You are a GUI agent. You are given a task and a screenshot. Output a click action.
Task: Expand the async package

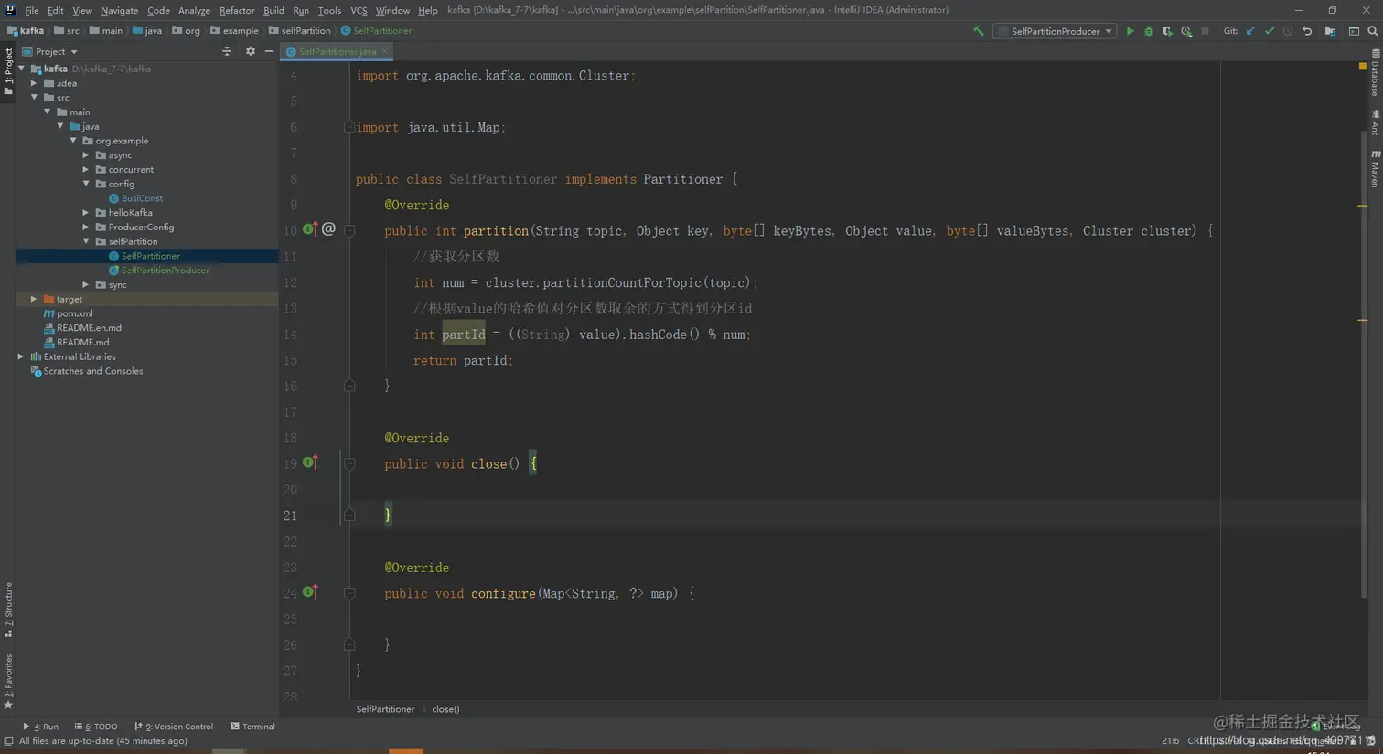[x=86, y=155]
